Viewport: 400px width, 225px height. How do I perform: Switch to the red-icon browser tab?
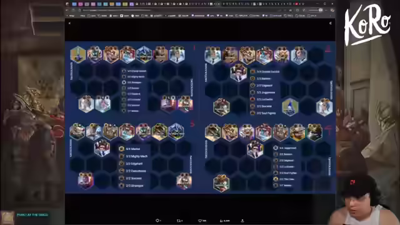297,4
